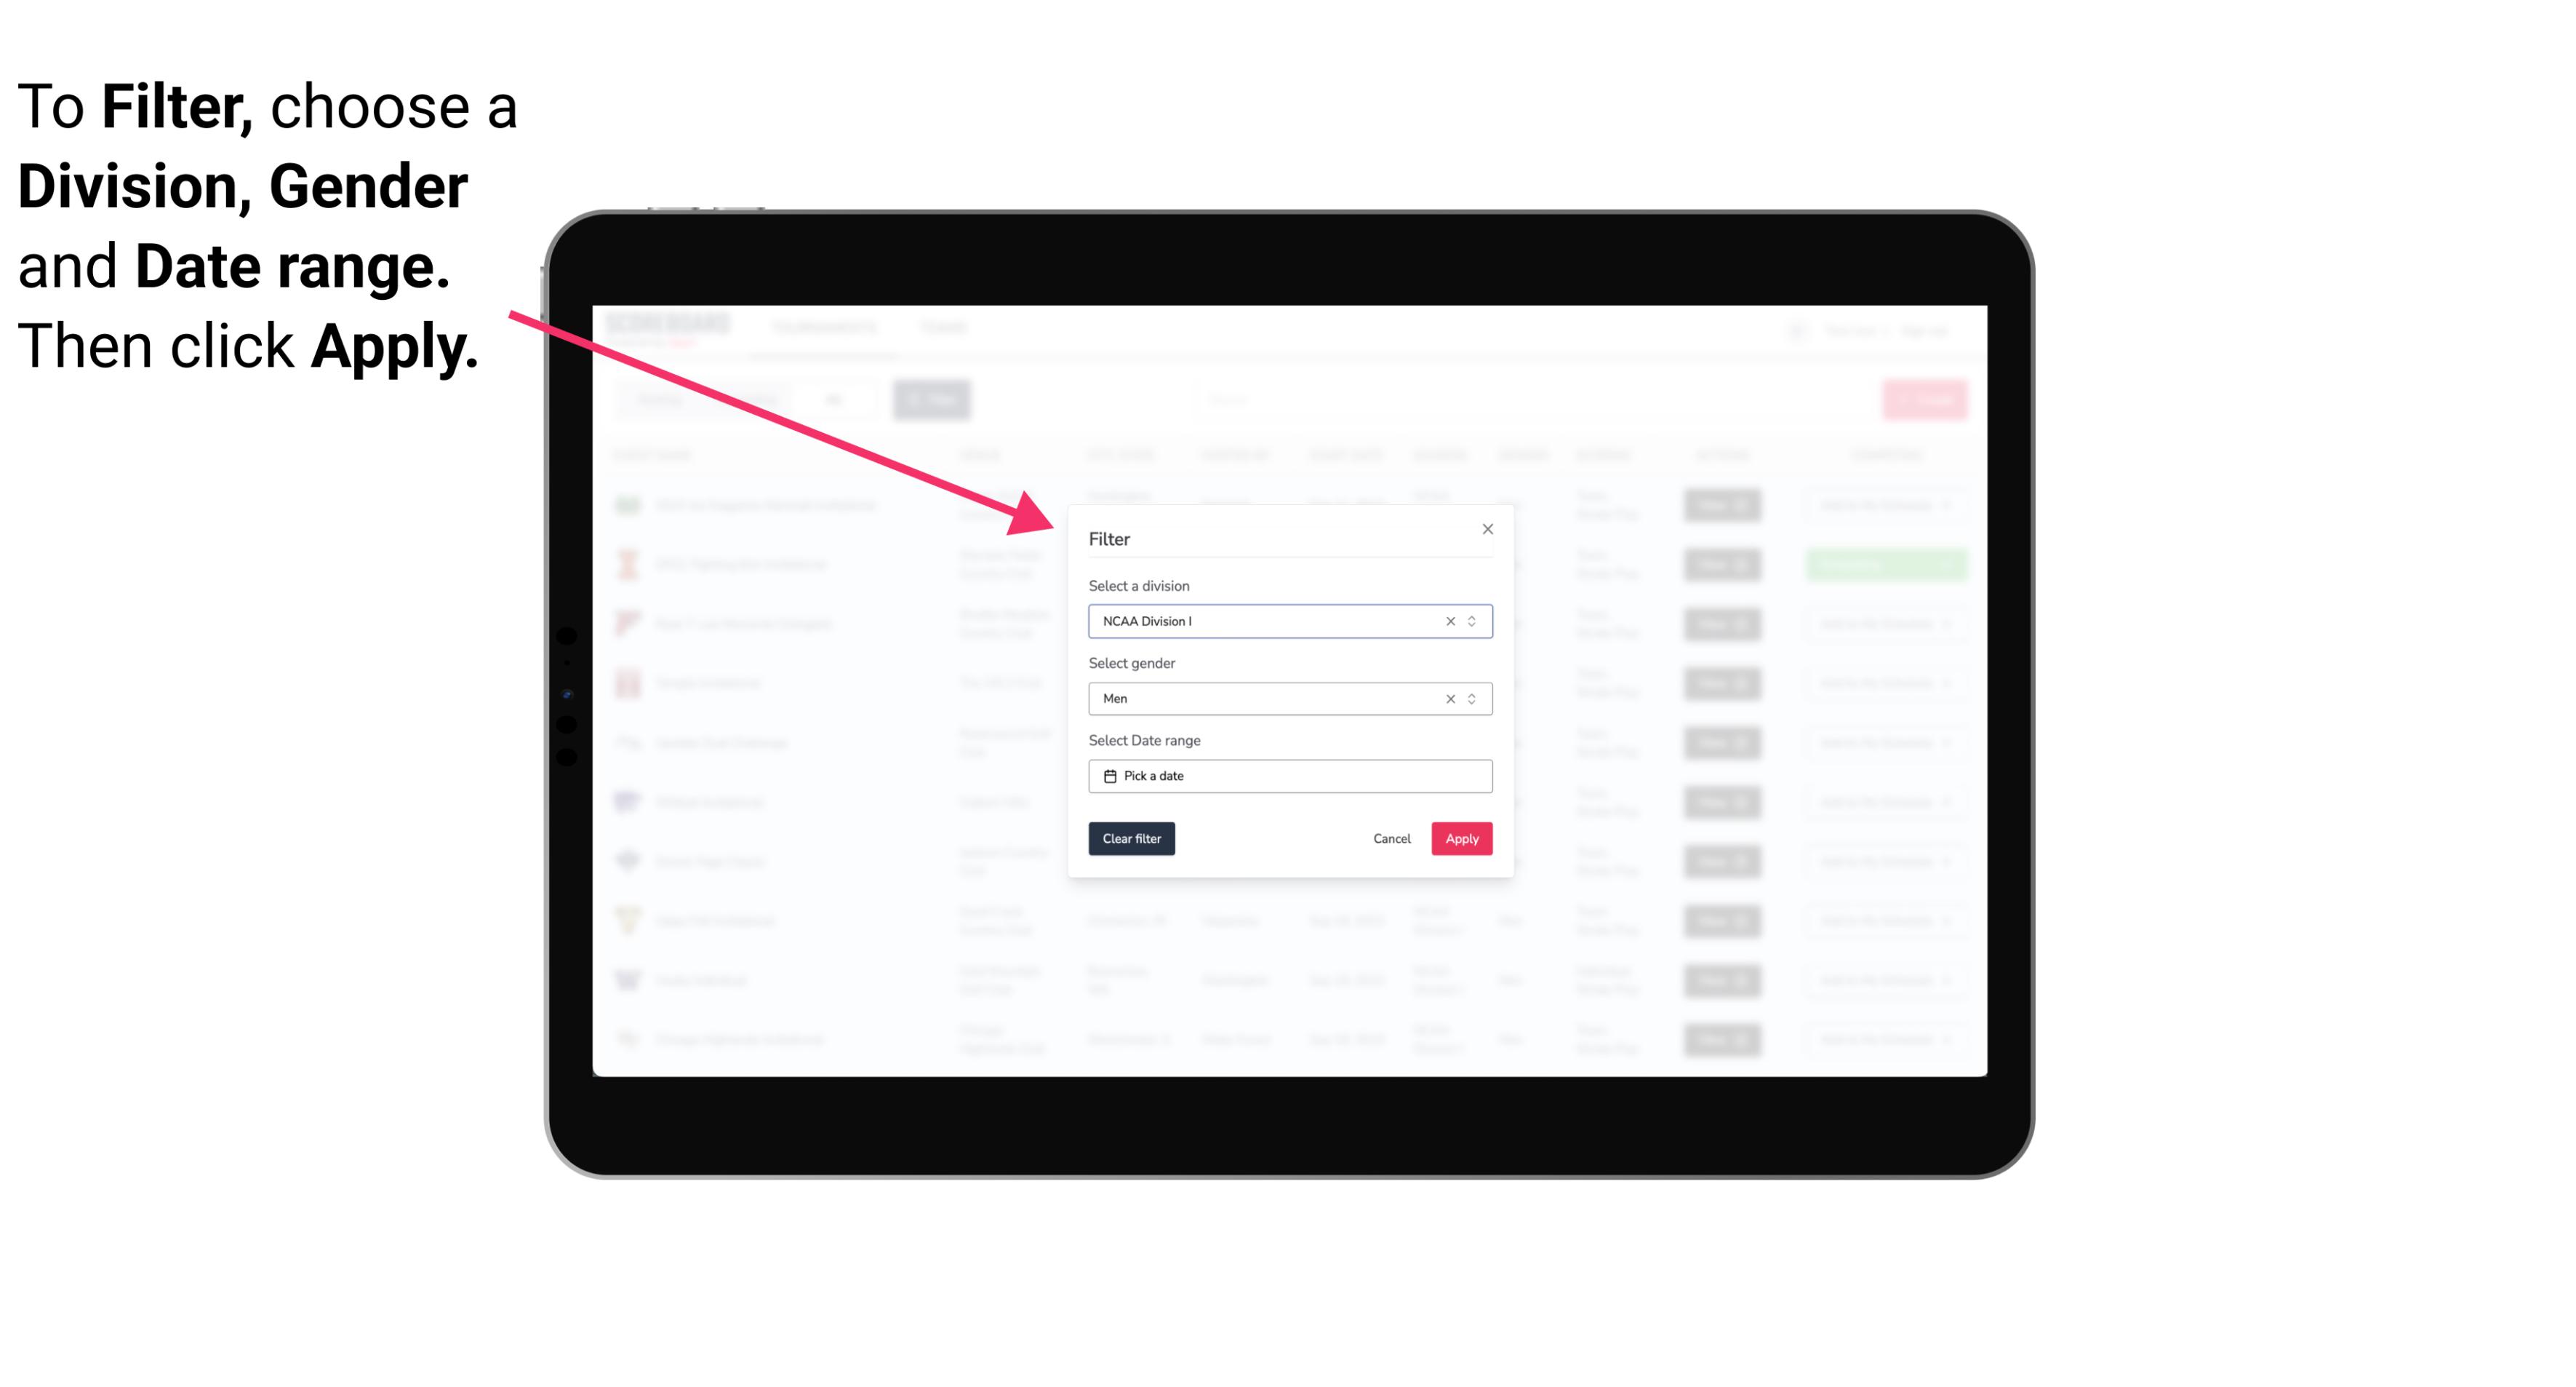This screenshot has height=1387, width=2576.
Task: Click the up/down stepper on division dropdown
Action: pyautogui.click(x=1473, y=620)
